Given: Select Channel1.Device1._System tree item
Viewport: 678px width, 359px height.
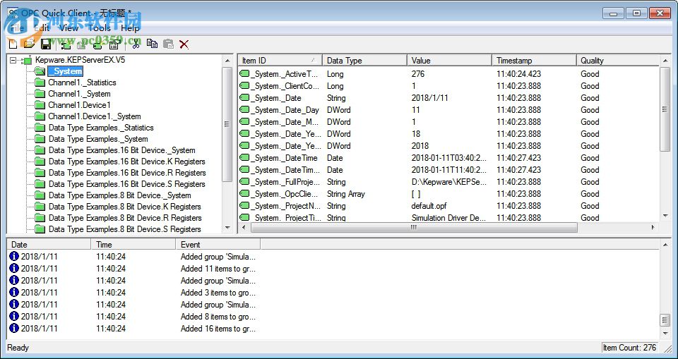Looking at the screenshot, I should [94, 116].
